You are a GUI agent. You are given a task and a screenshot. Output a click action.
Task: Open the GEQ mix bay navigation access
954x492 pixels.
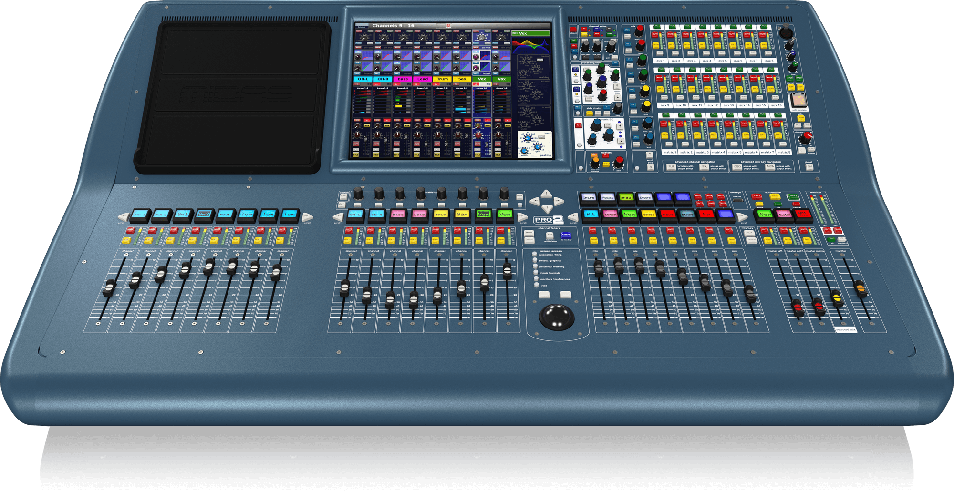coord(737,167)
